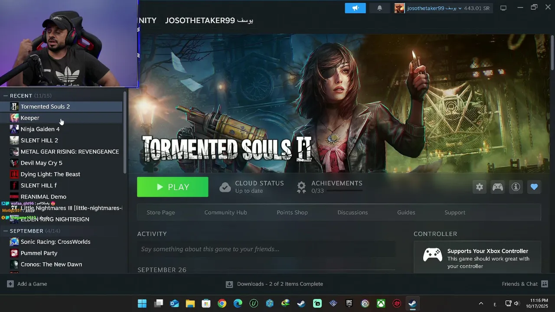Open the JOSOTHETAKER99 profile menu

point(209,20)
